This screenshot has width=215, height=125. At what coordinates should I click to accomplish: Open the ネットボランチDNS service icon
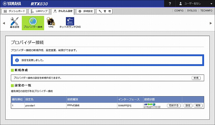(x=70, y=23)
